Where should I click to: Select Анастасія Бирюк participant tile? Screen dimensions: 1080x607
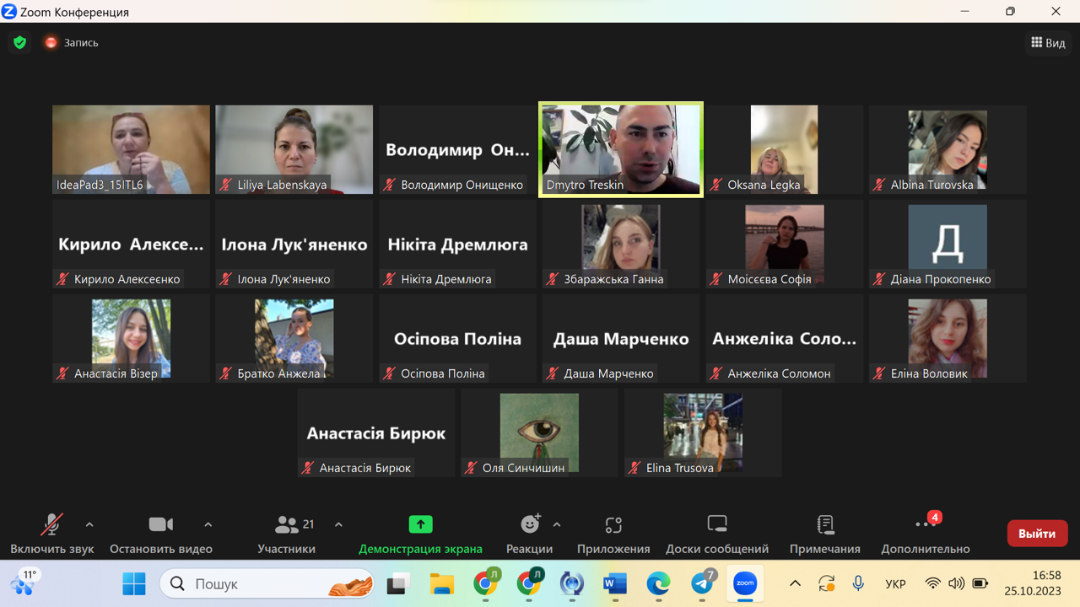tap(376, 432)
